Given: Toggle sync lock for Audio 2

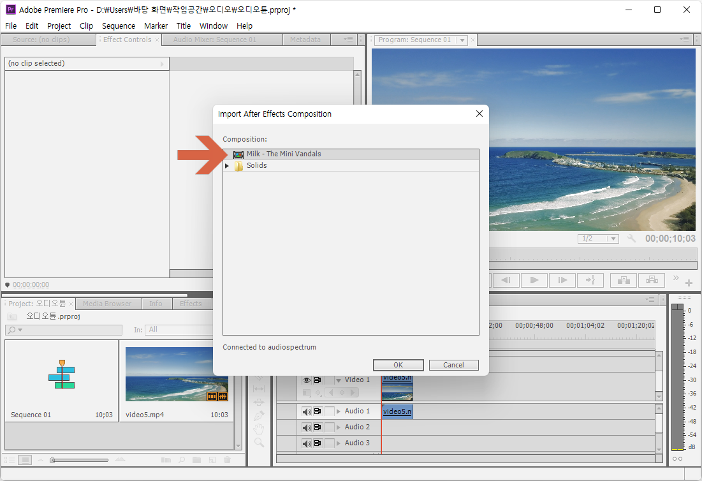Looking at the screenshot, I should tap(318, 427).
